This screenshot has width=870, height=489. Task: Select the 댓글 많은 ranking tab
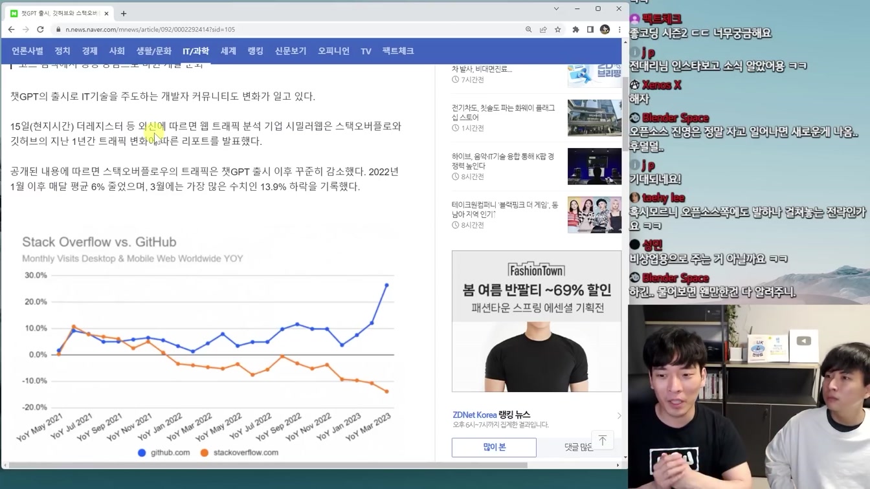[577, 447]
